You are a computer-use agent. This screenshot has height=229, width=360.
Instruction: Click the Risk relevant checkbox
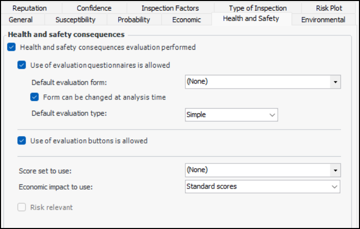point(22,207)
